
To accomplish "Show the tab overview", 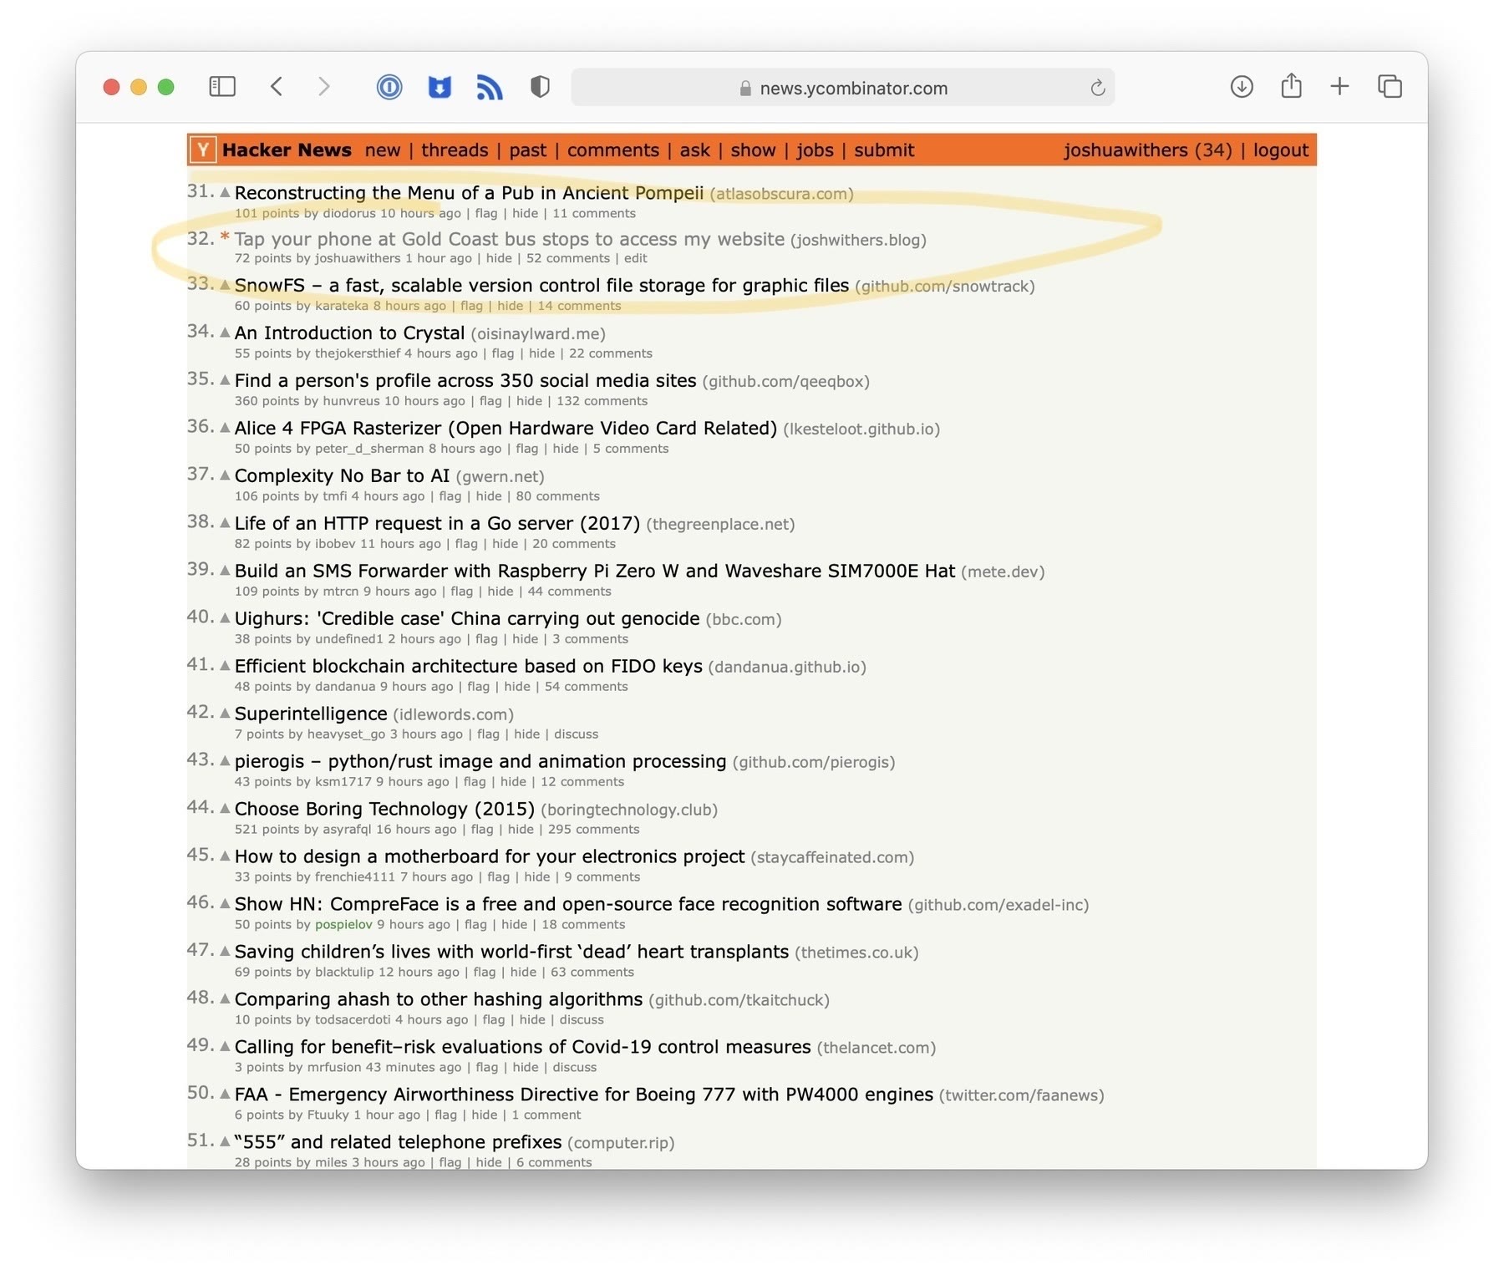I will point(1390,86).
